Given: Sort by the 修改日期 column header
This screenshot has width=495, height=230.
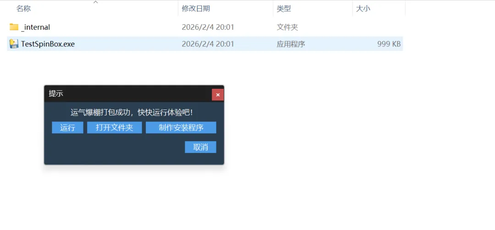Looking at the screenshot, I should (x=196, y=9).
